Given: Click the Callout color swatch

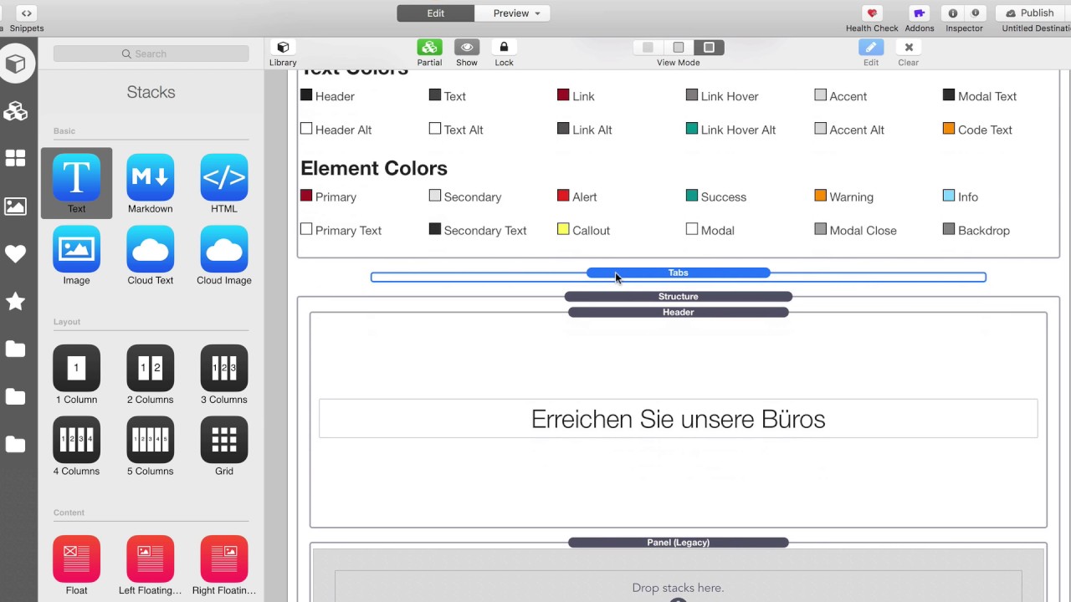Looking at the screenshot, I should pos(563,229).
